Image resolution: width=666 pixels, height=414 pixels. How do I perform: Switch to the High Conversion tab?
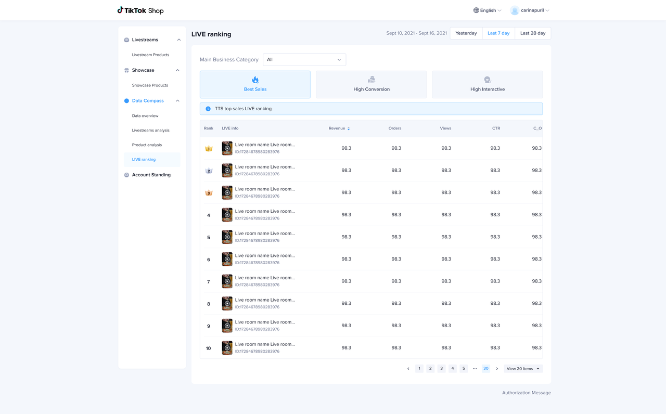372,84
